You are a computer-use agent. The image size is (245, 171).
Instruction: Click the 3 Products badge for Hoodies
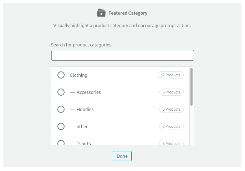pos(171,109)
